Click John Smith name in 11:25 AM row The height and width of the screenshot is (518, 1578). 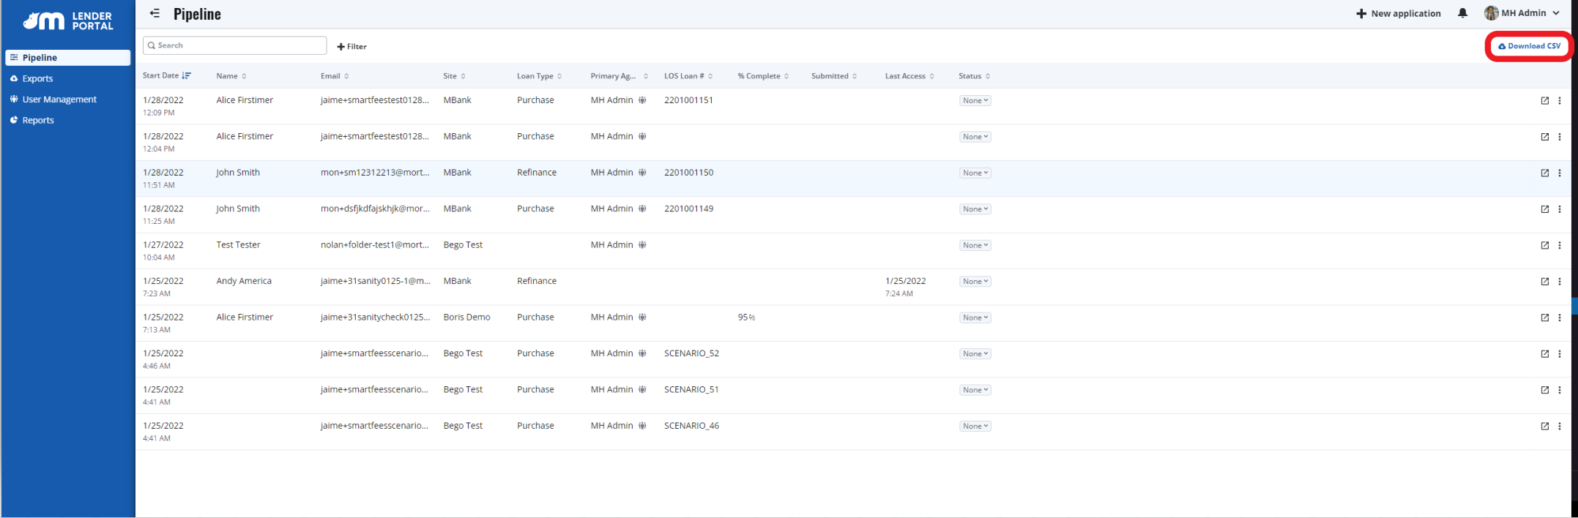click(238, 209)
